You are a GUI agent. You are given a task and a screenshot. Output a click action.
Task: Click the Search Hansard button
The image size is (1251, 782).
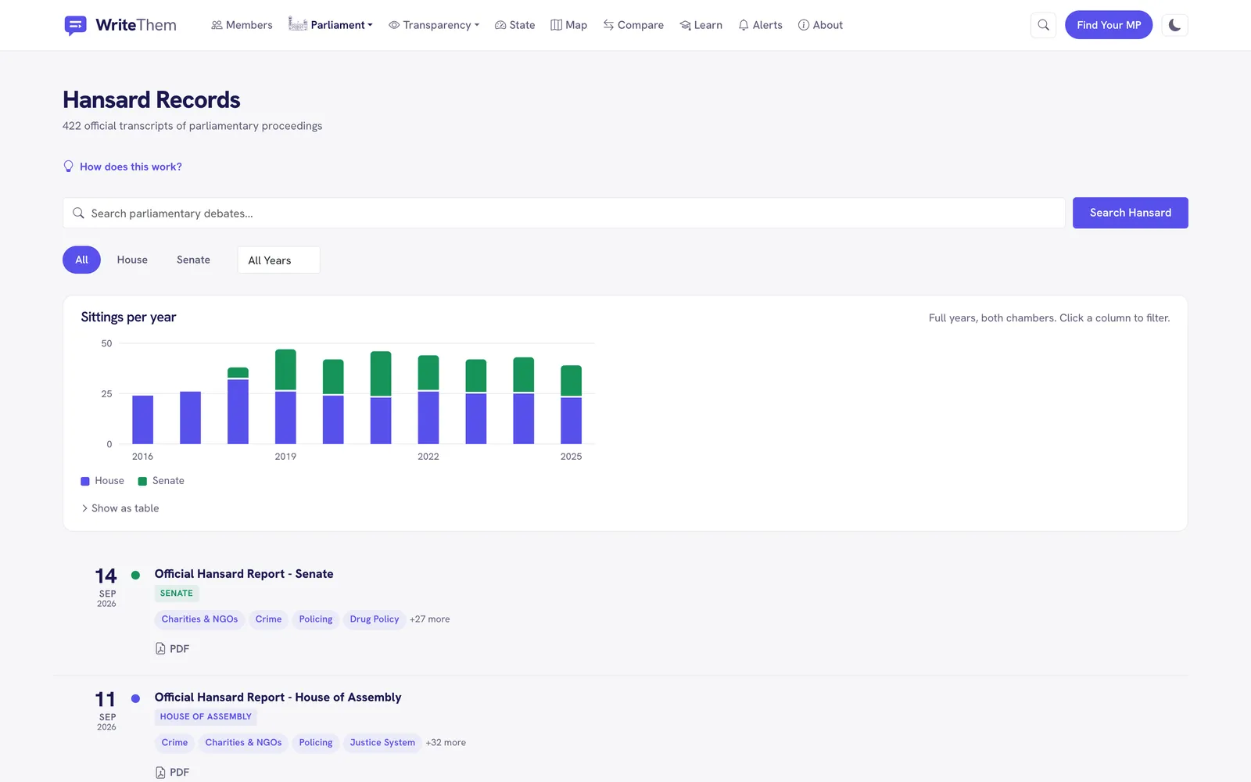pyautogui.click(x=1130, y=213)
